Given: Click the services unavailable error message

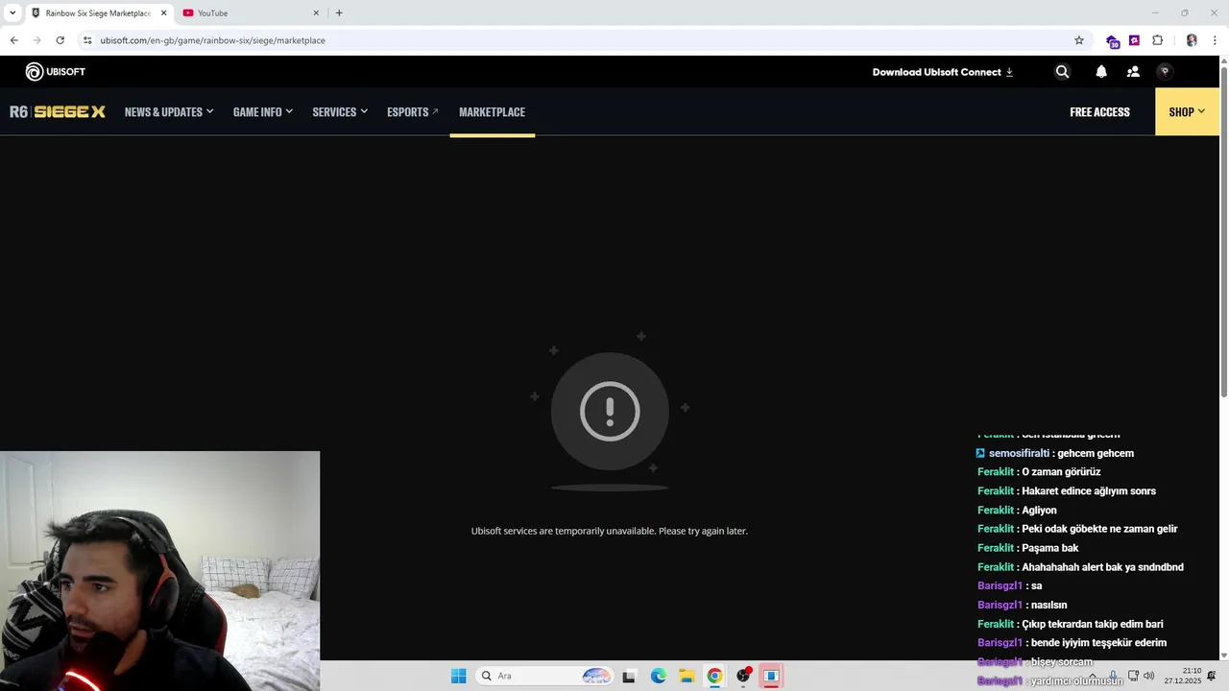Looking at the screenshot, I should click(x=609, y=531).
